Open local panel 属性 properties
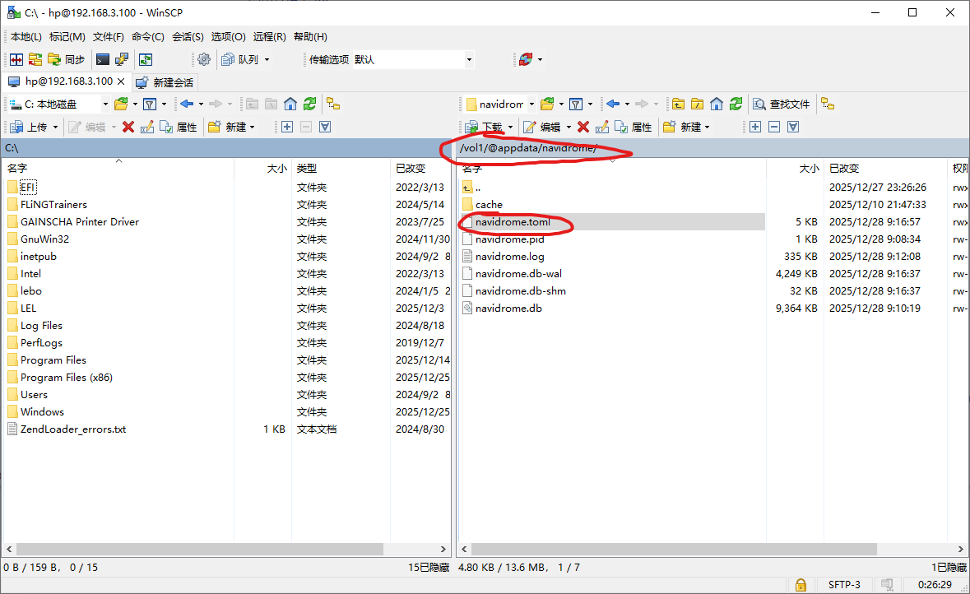The width and height of the screenshot is (970, 594). click(x=179, y=127)
